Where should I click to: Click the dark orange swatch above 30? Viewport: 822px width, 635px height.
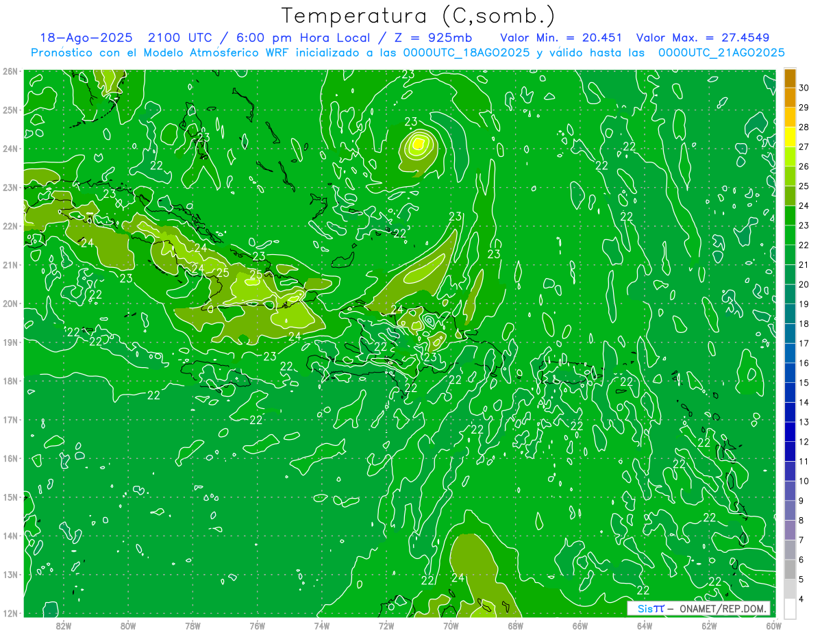click(x=789, y=78)
